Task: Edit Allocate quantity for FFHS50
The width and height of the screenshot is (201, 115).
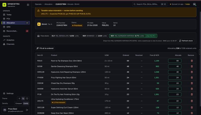Action: (175, 78)
